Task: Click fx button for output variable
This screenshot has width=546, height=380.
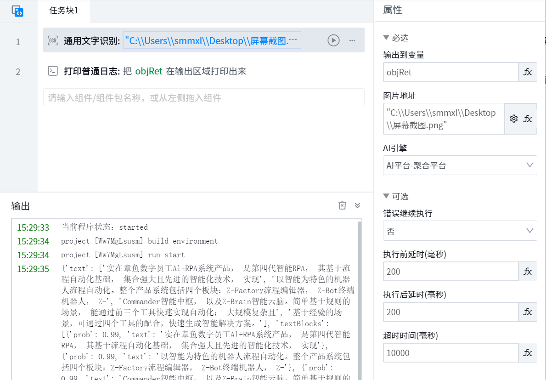Action: [x=528, y=72]
